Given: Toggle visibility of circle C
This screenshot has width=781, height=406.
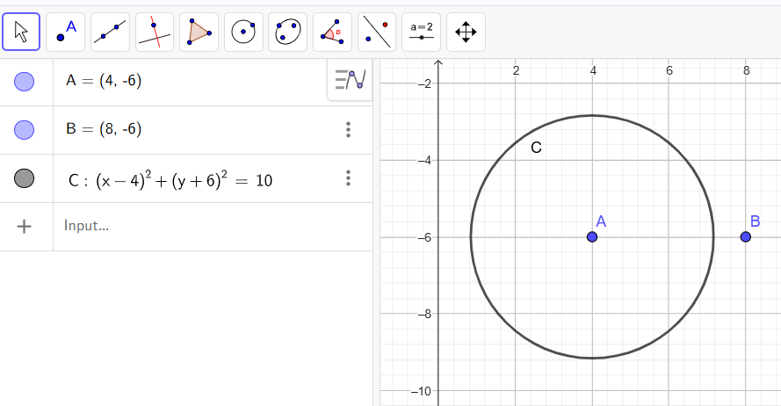Looking at the screenshot, I should click(25, 179).
